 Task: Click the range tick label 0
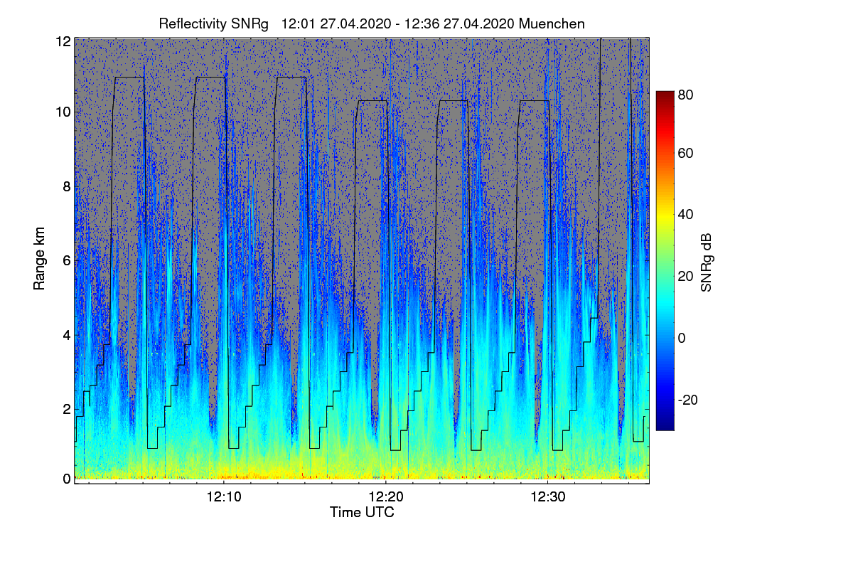point(67,479)
